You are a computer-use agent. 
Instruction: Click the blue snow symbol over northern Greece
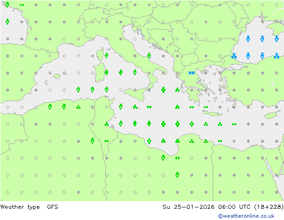pyautogui.click(x=192, y=73)
